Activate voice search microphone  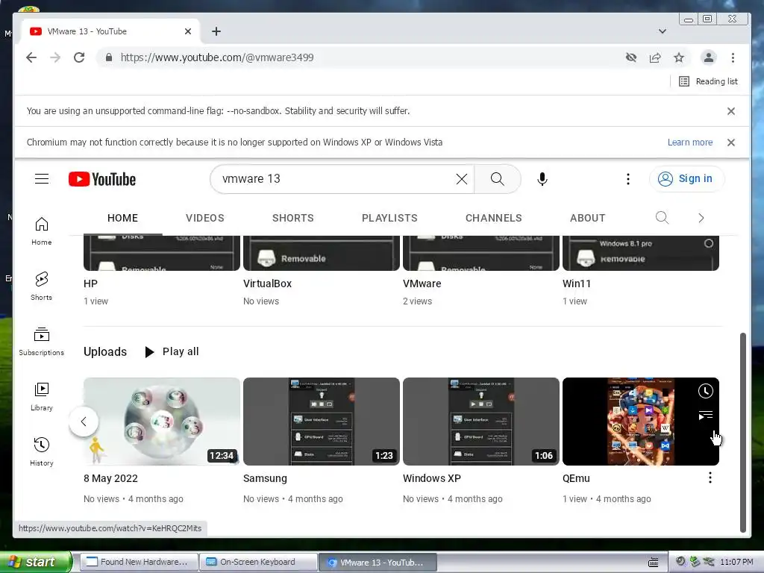[542, 179]
